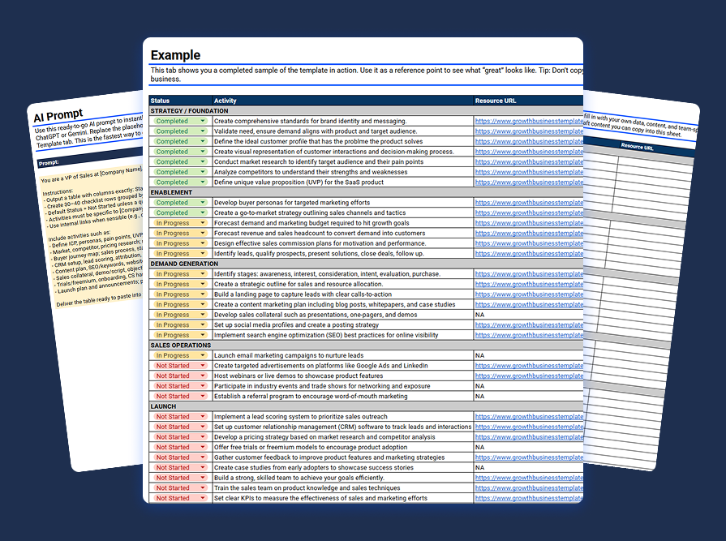This screenshot has width=726, height=541.
Task: Select cell 'Participate in industry events and trade shows'
Action: click(343, 385)
